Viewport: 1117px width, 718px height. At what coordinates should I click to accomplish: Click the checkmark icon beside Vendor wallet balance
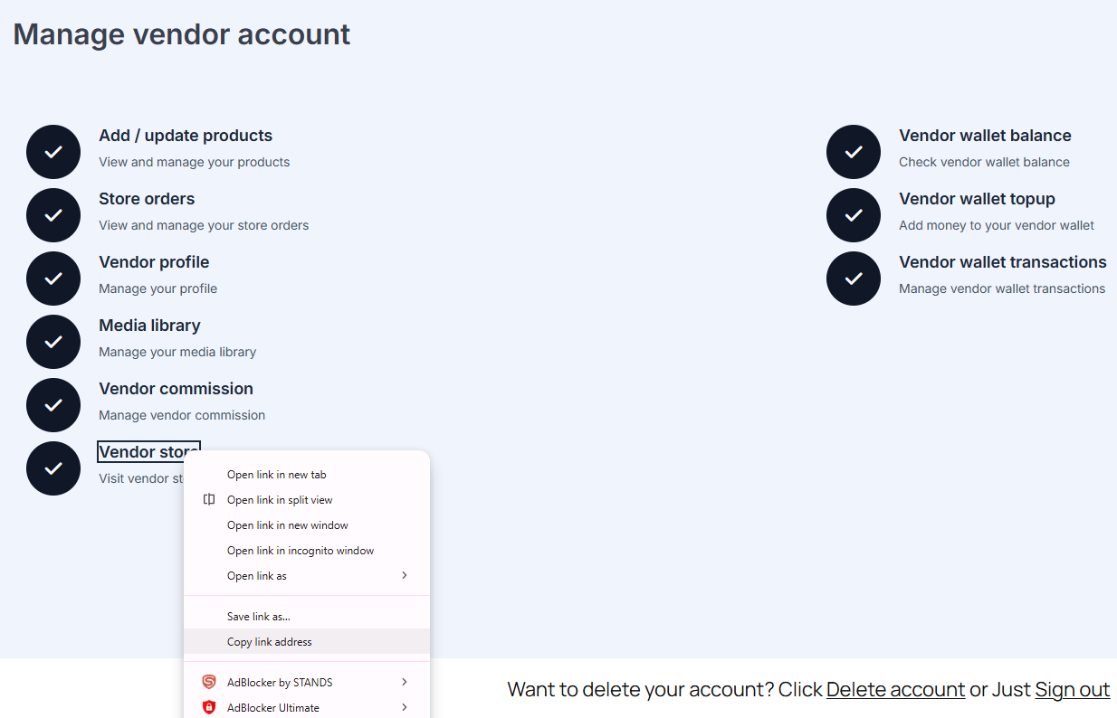click(854, 152)
